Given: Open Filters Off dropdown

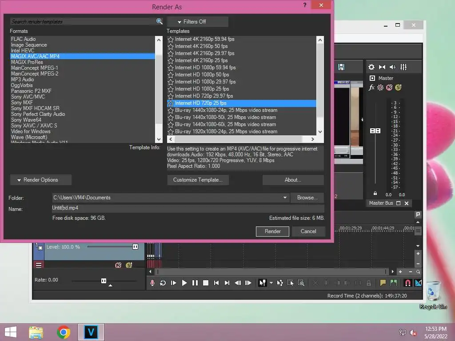Looking at the screenshot, I should click(x=198, y=22).
